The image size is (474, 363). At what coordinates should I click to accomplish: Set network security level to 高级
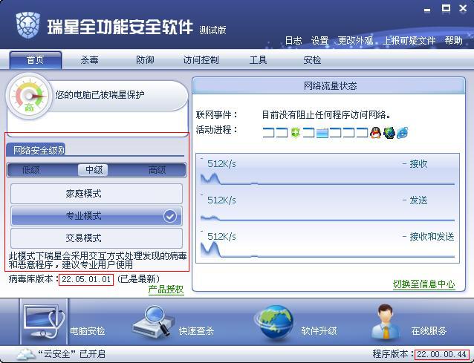tap(158, 170)
